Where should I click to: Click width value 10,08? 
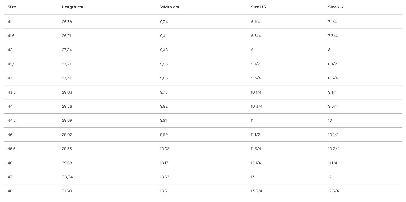point(165,149)
